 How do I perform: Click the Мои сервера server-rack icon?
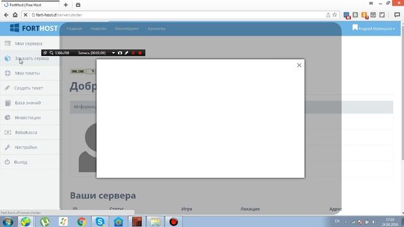click(x=8, y=44)
